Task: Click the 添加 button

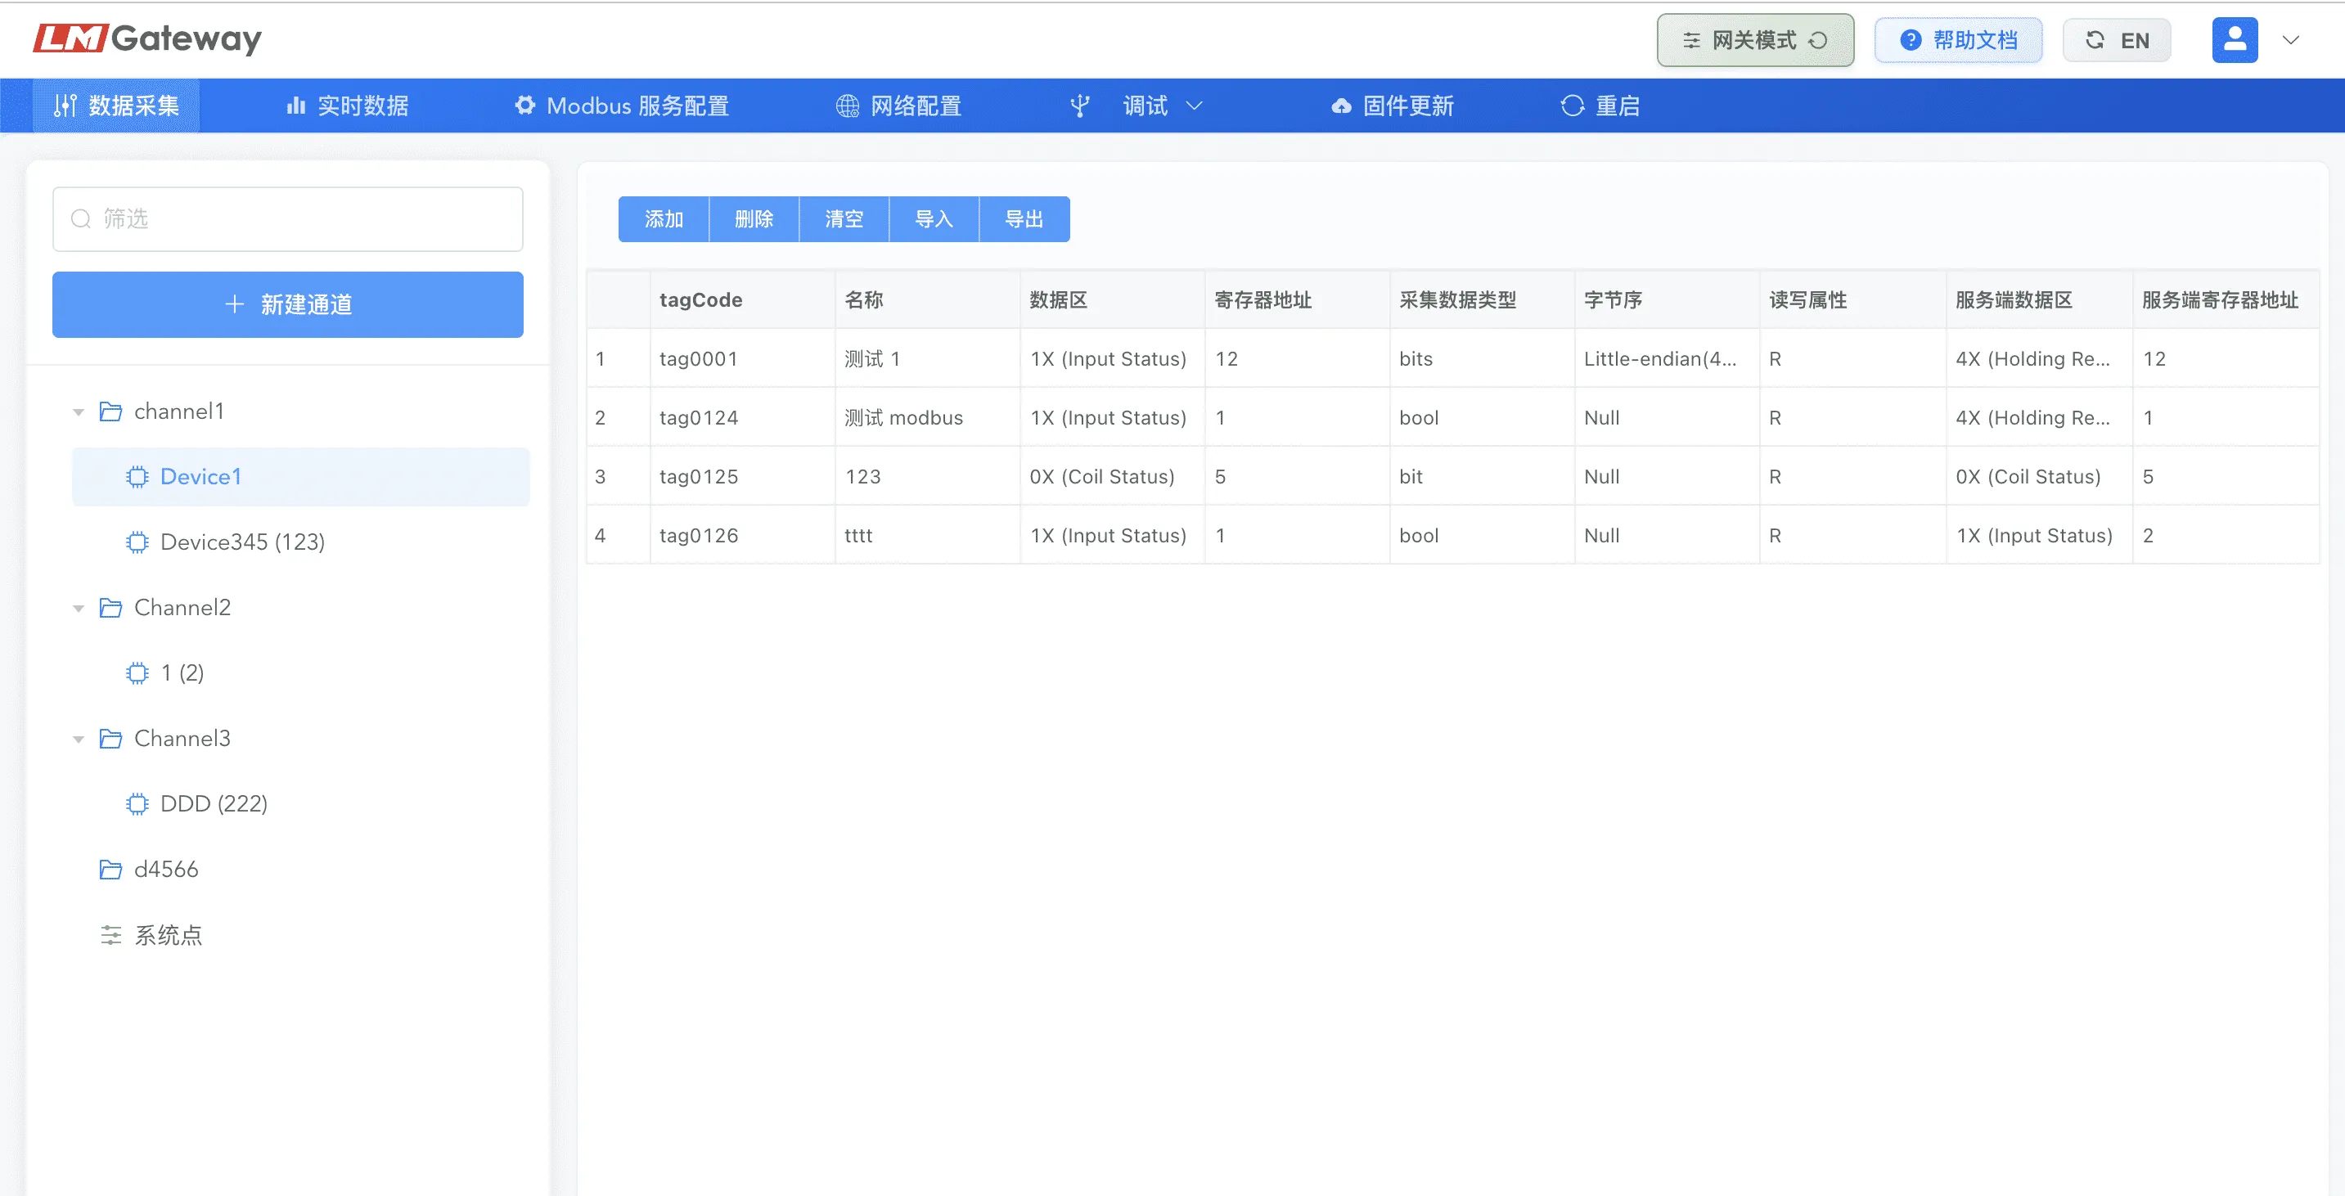Action: [663, 218]
